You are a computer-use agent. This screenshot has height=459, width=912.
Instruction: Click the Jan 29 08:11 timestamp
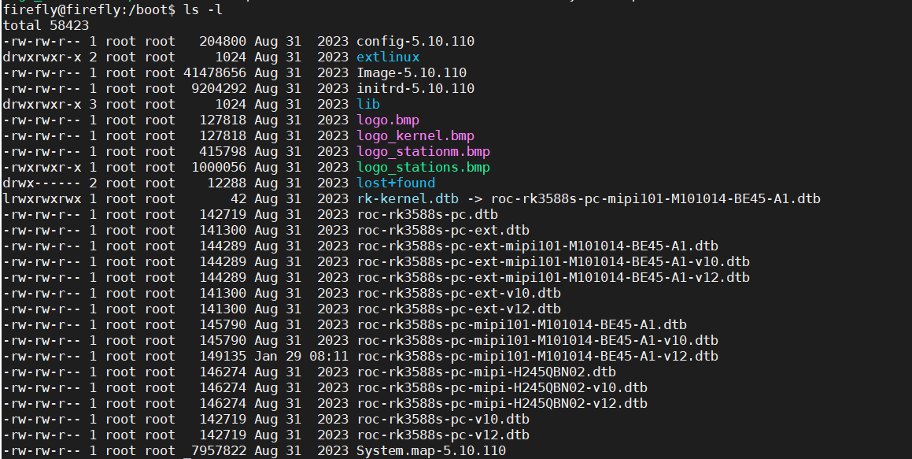point(301,357)
